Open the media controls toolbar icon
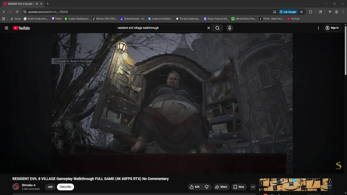 330,12
